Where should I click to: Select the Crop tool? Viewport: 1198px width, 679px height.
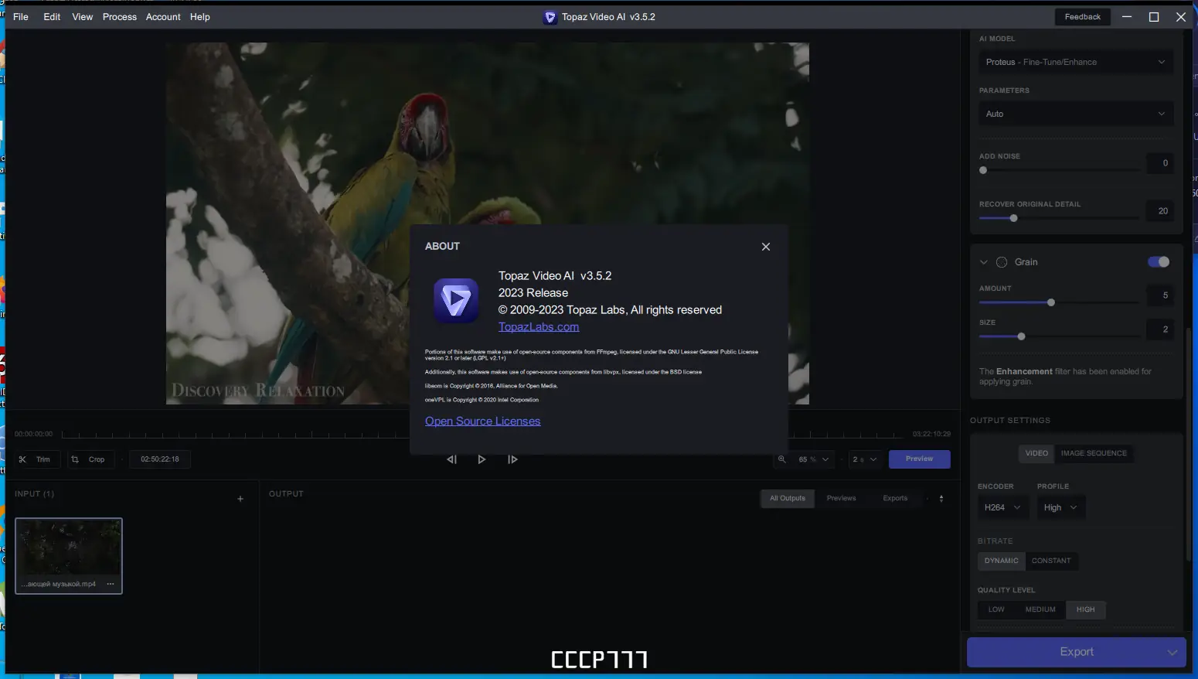90,459
